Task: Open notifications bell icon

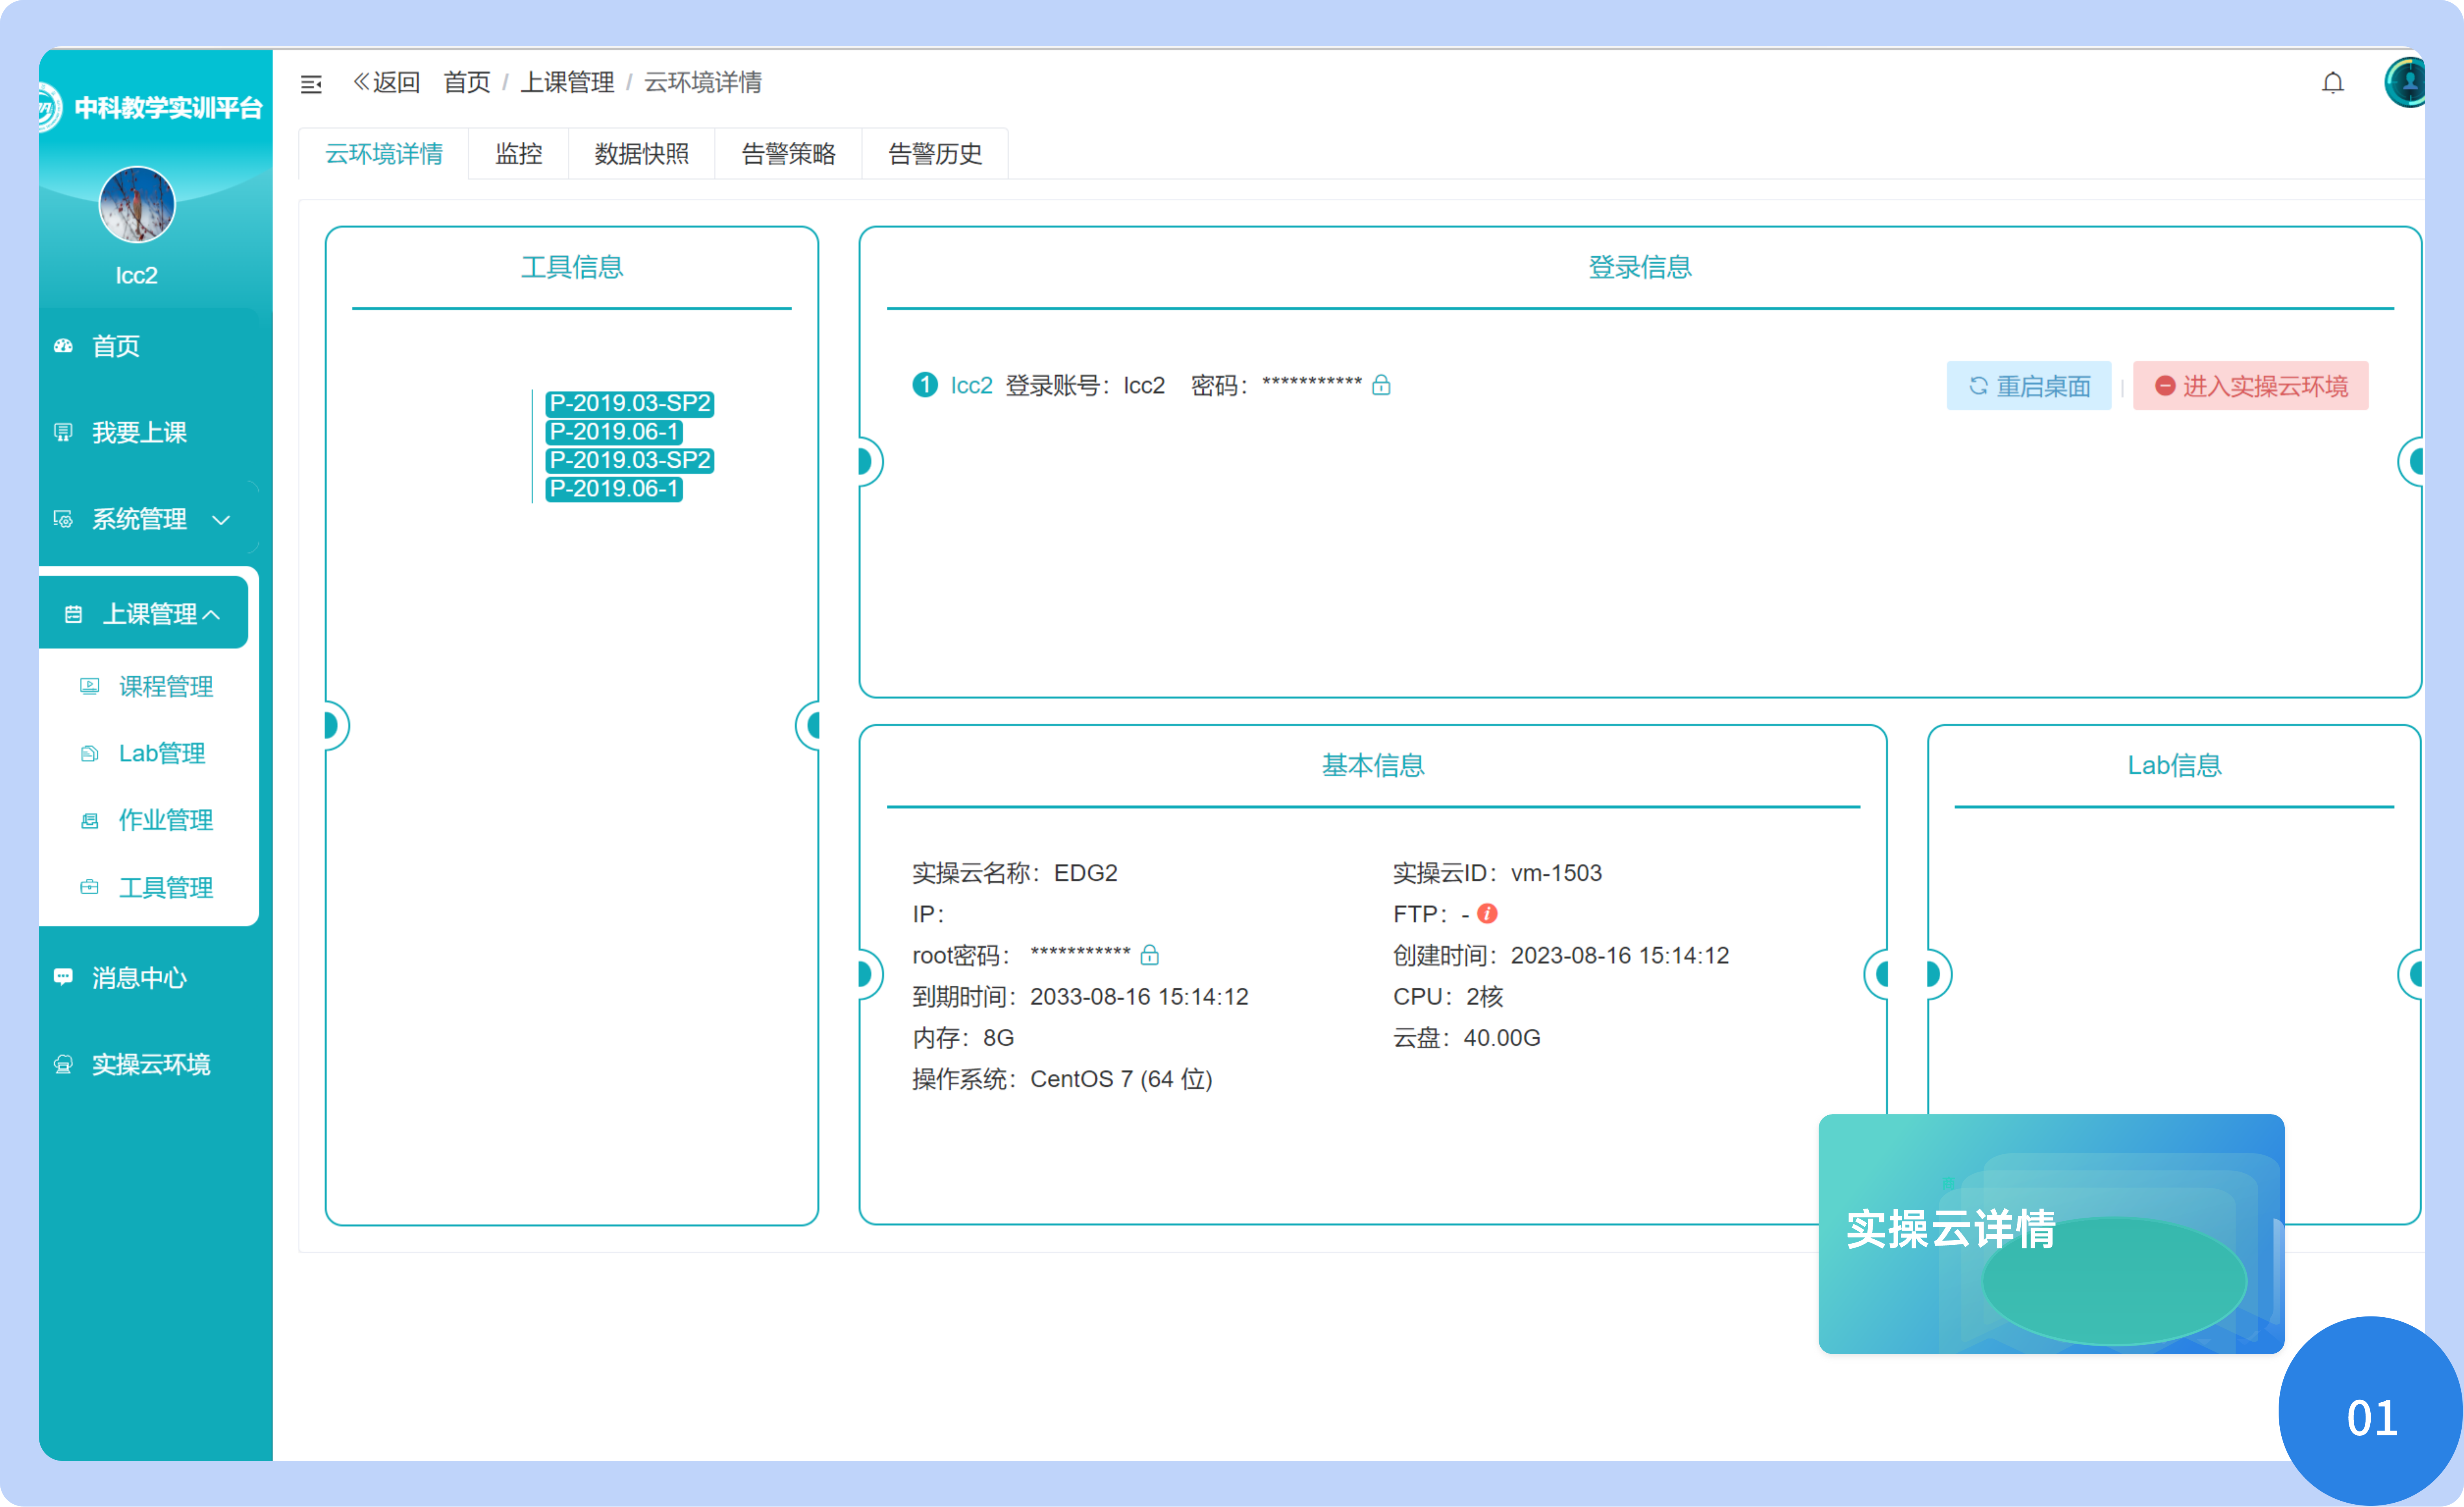Action: [x=2332, y=83]
